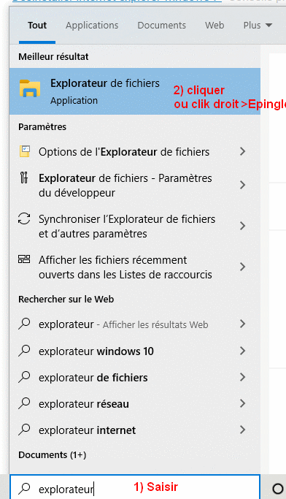The image size is (286, 499).
Task: Click the magnifier beside explorateur réseau
Action: 24,403
